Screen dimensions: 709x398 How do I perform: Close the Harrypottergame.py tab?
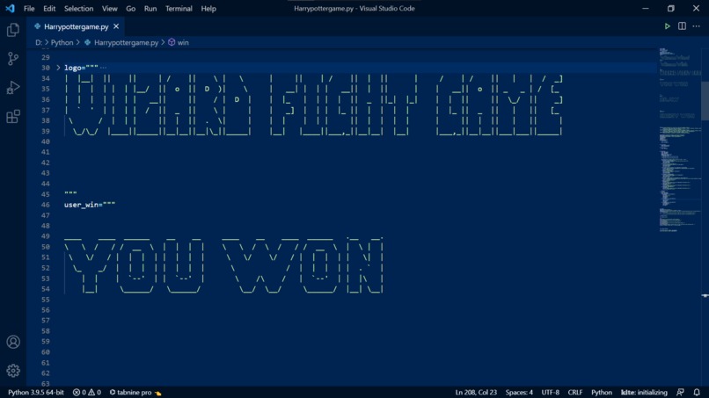pos(116,26)
